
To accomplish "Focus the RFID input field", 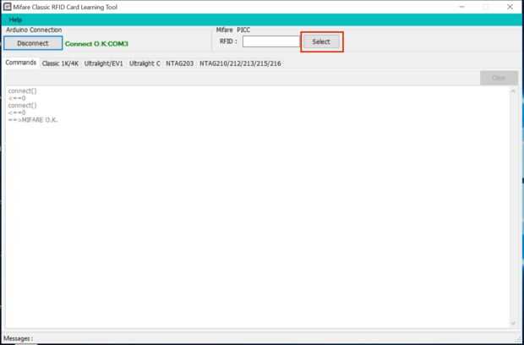I will pyautogui.click(x=271, y=41).
